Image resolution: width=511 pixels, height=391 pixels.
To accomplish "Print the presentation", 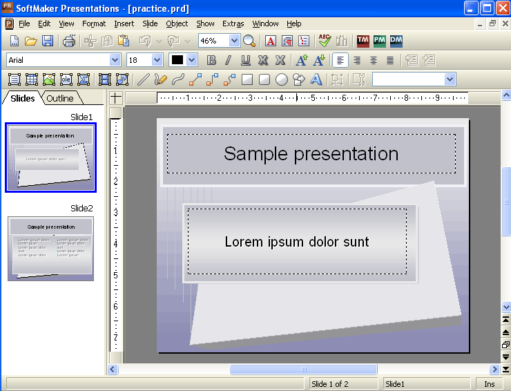I will (69, 41).
